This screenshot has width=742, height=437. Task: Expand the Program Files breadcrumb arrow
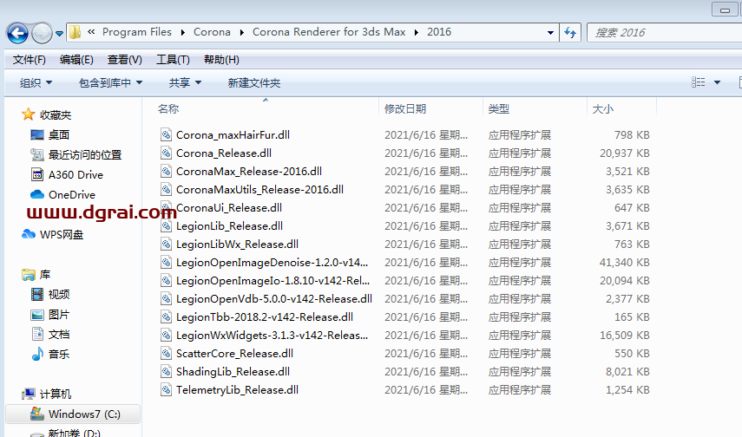click(x=182, y=32)
